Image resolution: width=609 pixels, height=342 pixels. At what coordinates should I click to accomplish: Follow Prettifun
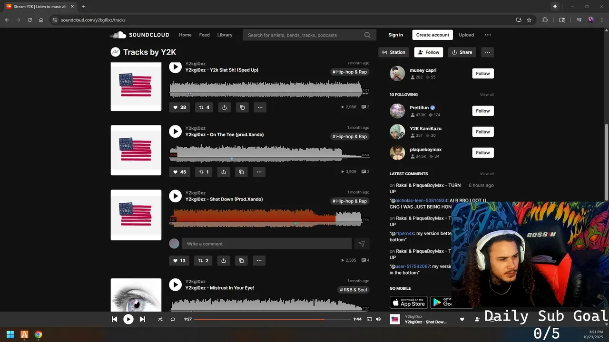tap(483, 111)
